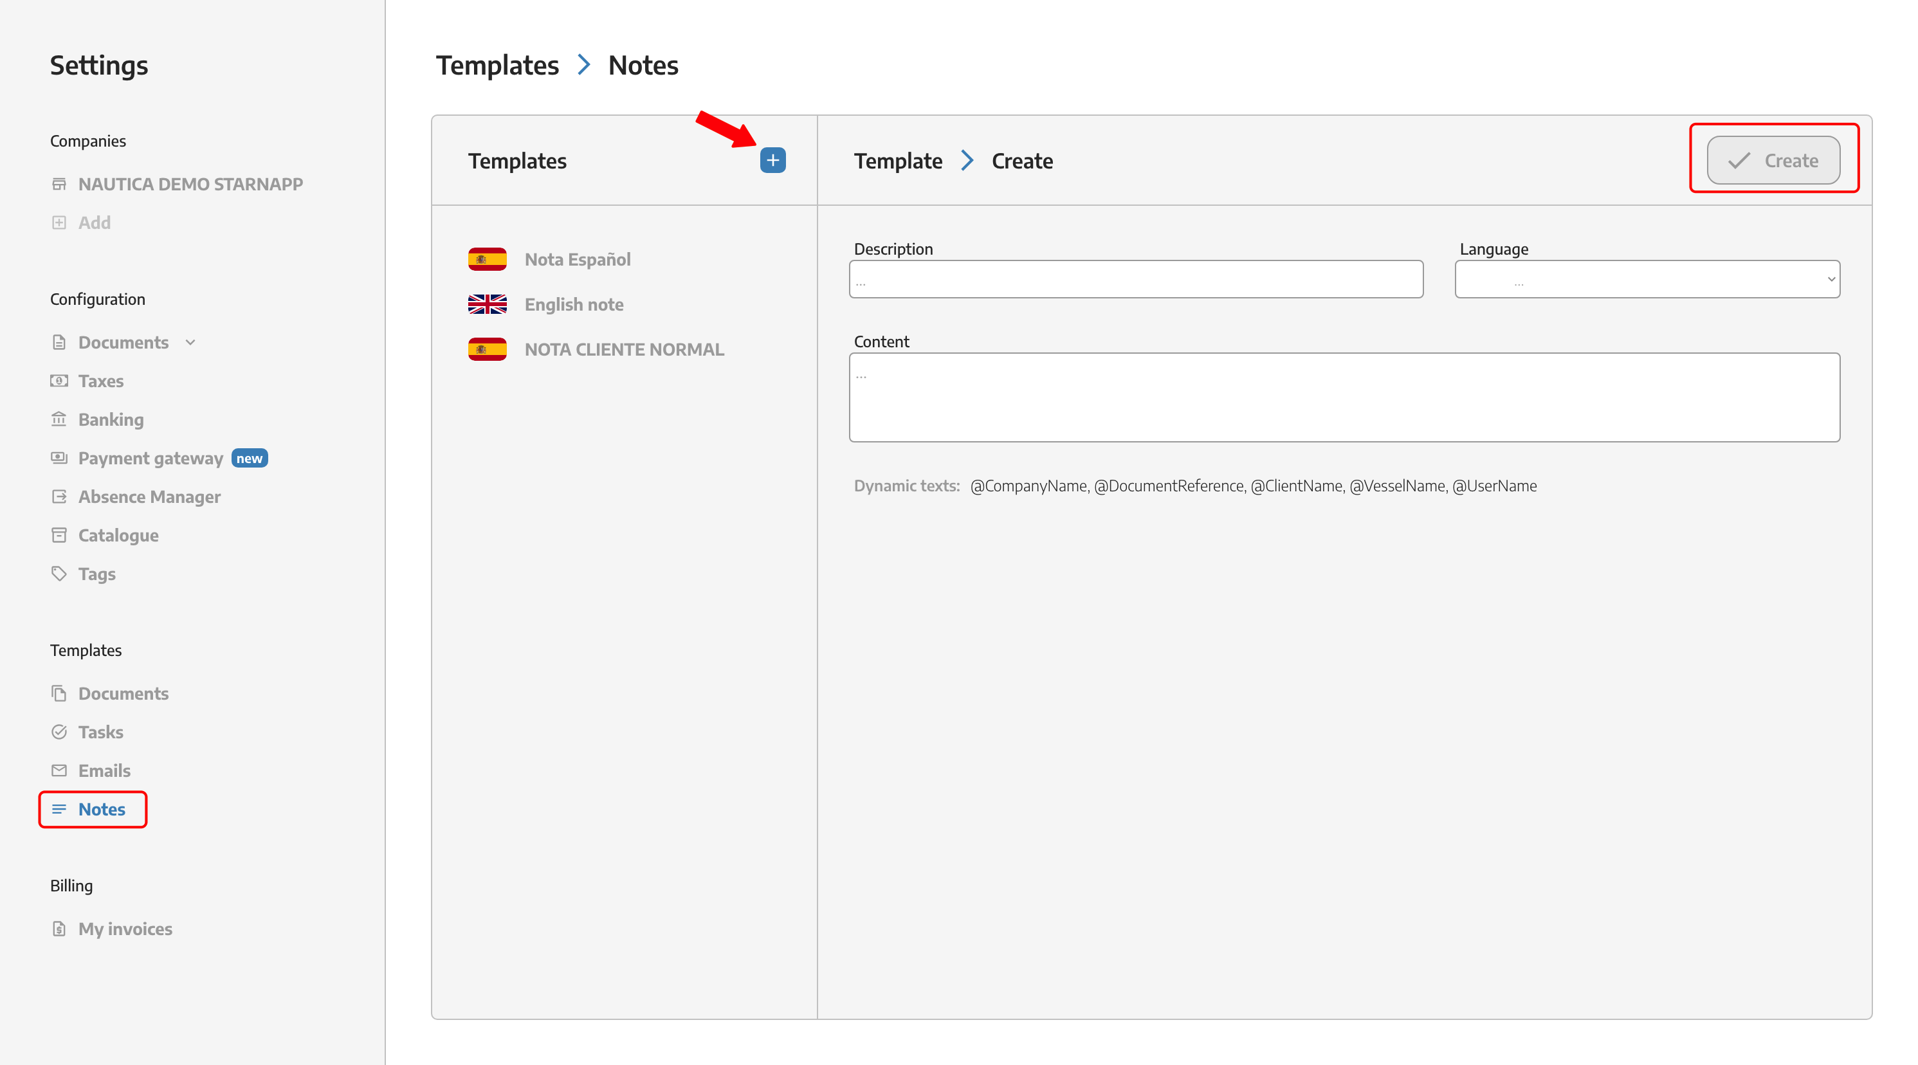Click the plus-square icon next to Add

tap(59, 223)
